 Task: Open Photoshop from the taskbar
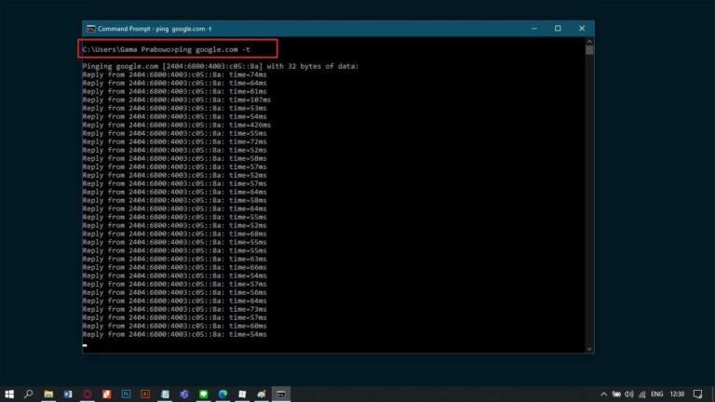coord(126,394)
